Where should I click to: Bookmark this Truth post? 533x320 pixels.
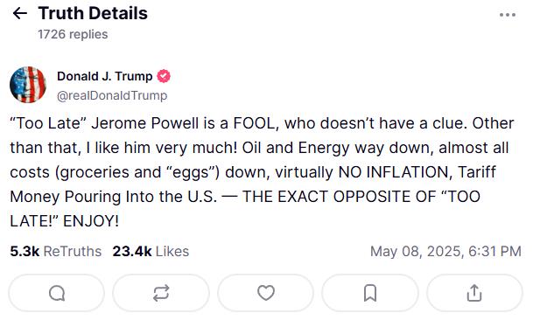click(370, 293)
